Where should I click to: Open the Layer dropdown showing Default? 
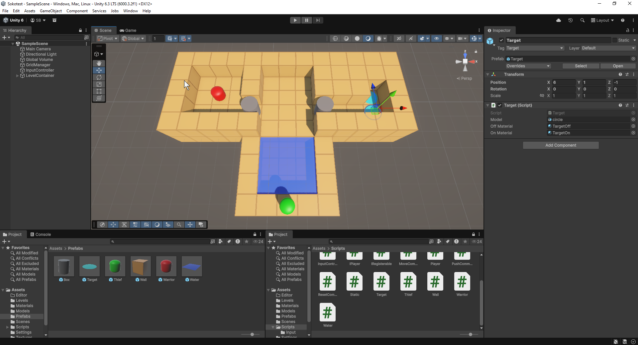tap(608, 48)
